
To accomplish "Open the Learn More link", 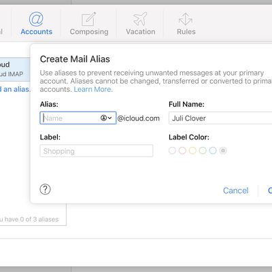I will coord(93,89).
